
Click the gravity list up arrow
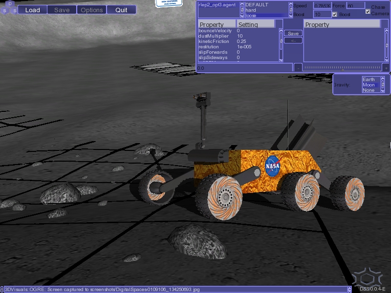tap(383, 78)
